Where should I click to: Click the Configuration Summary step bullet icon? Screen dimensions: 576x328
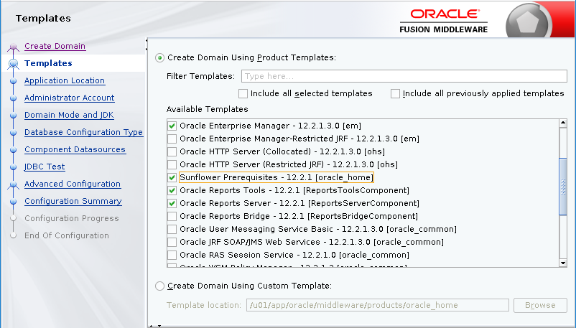(x=13, y=202)
